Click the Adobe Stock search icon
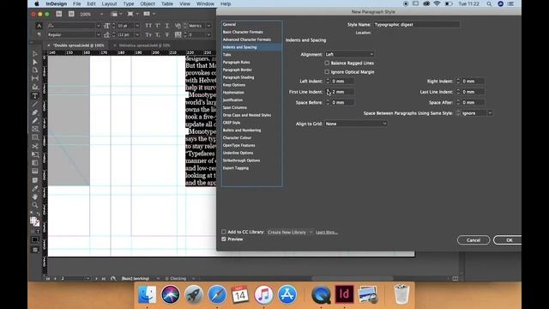The width and height of the screenshot is (549, 309). 71,14
